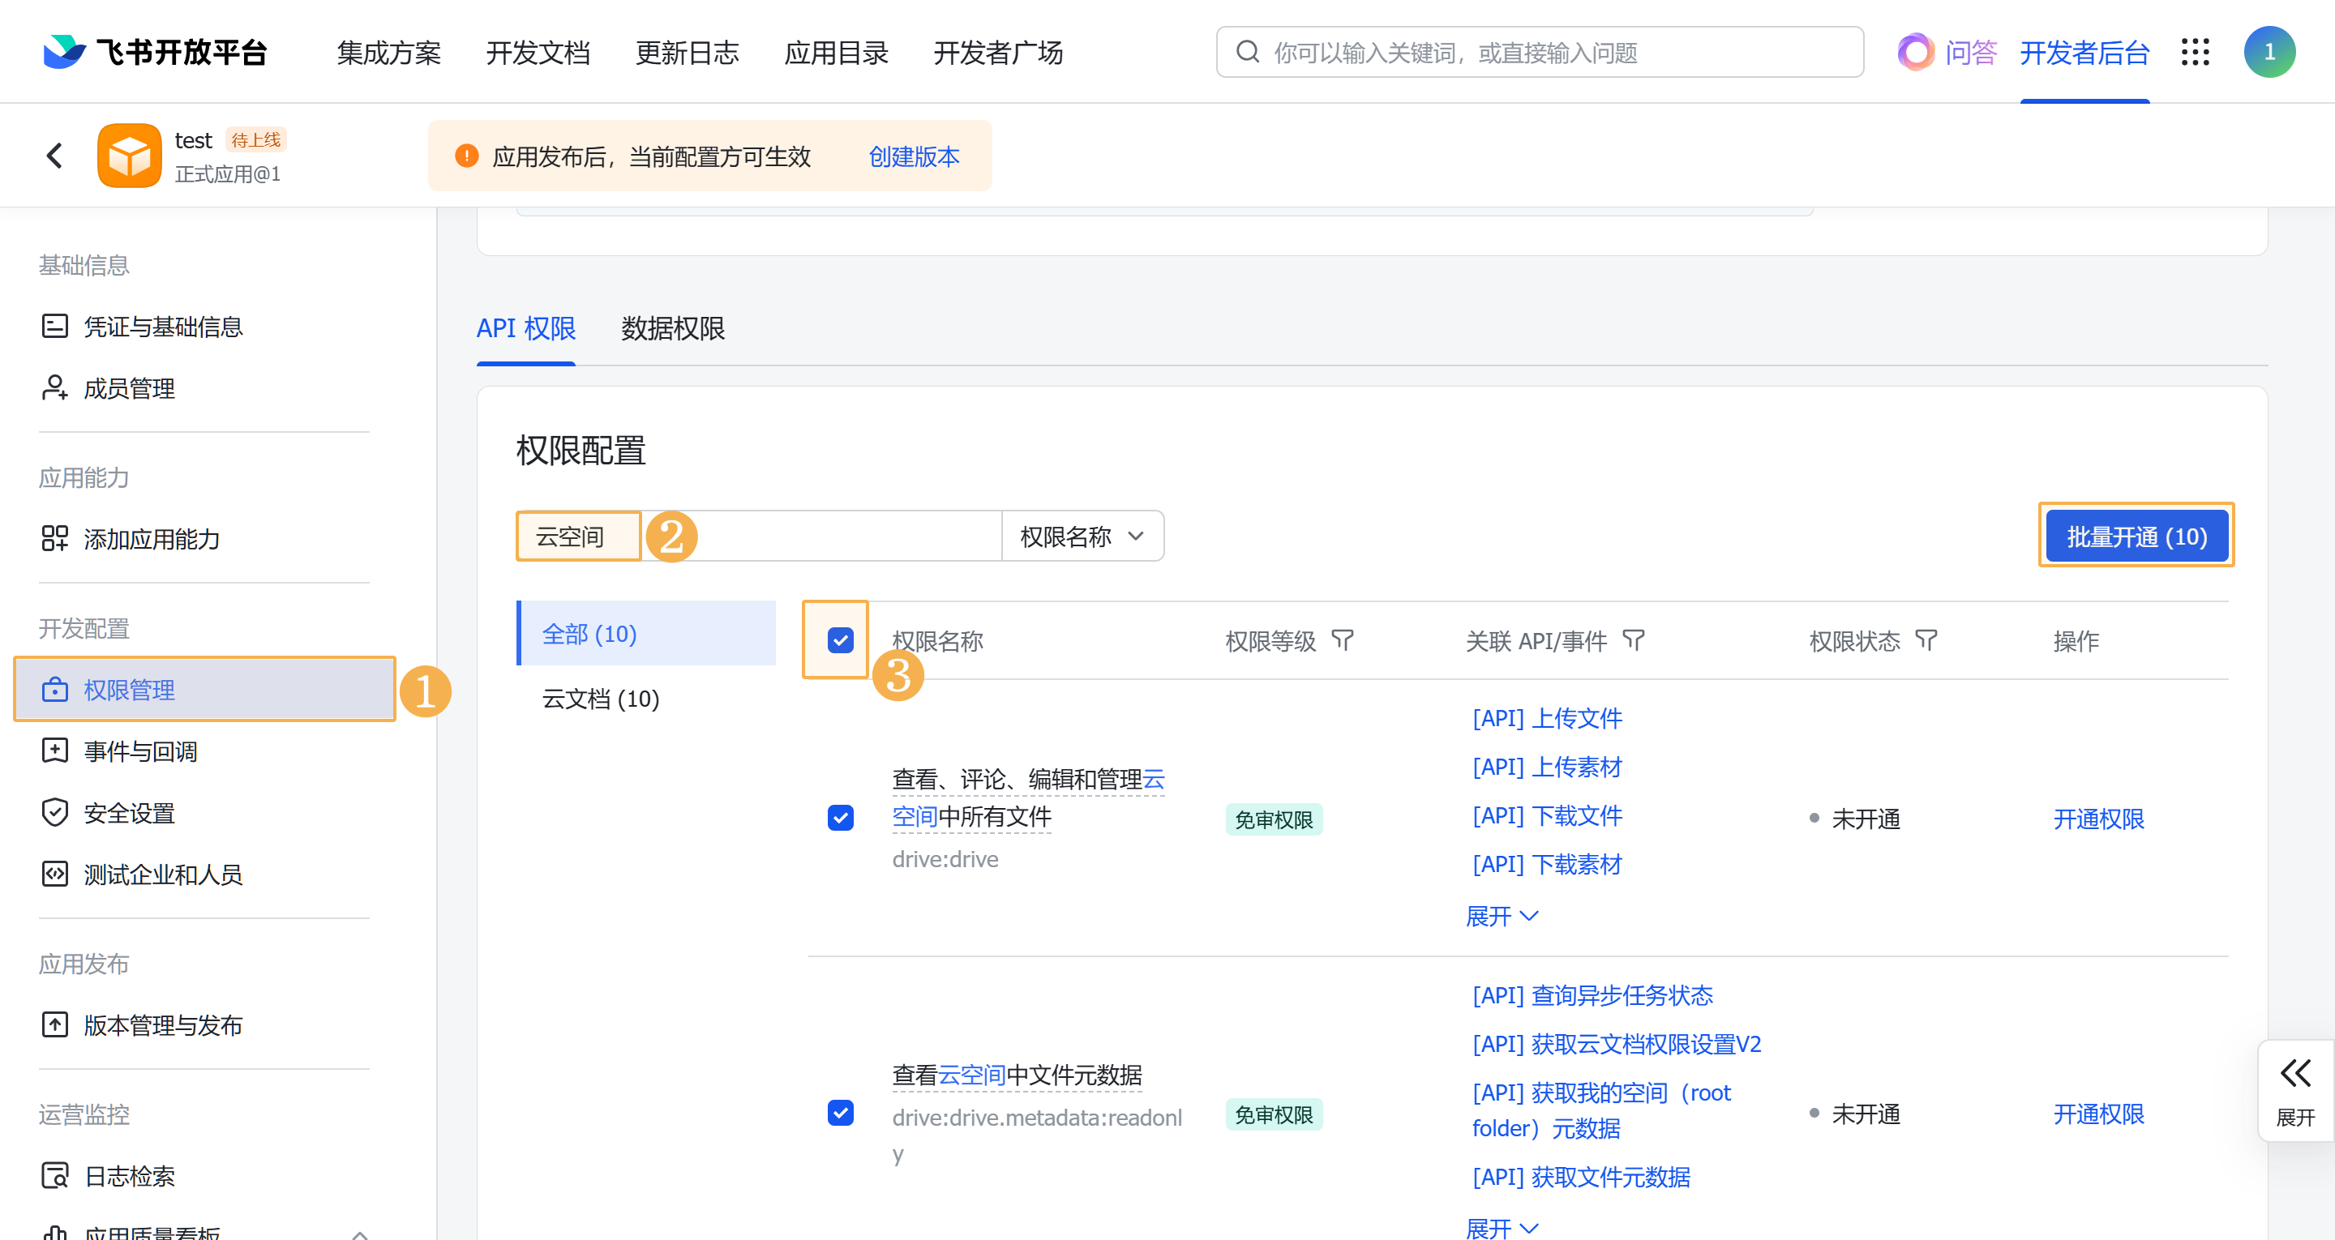
Task: Open the [API] 获取云文档权限设置V2 link
Action: (1616, 1043)
